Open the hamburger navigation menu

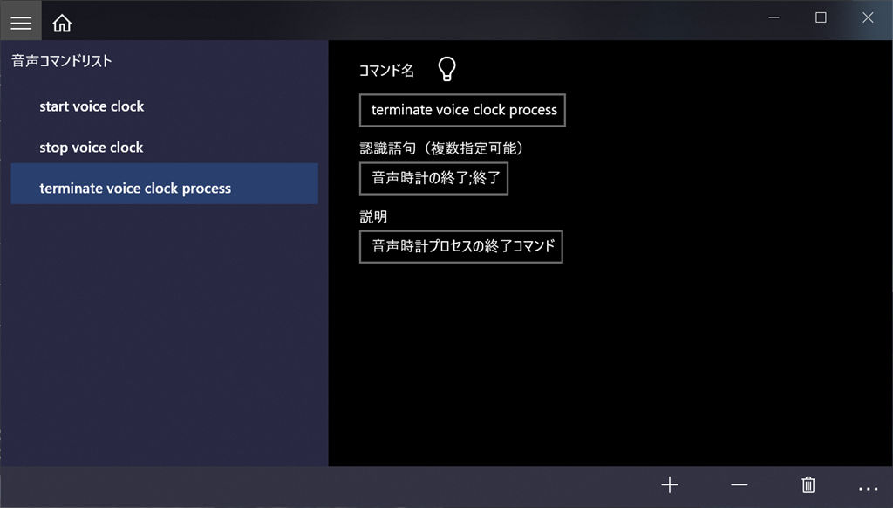(x=21, y=23)
